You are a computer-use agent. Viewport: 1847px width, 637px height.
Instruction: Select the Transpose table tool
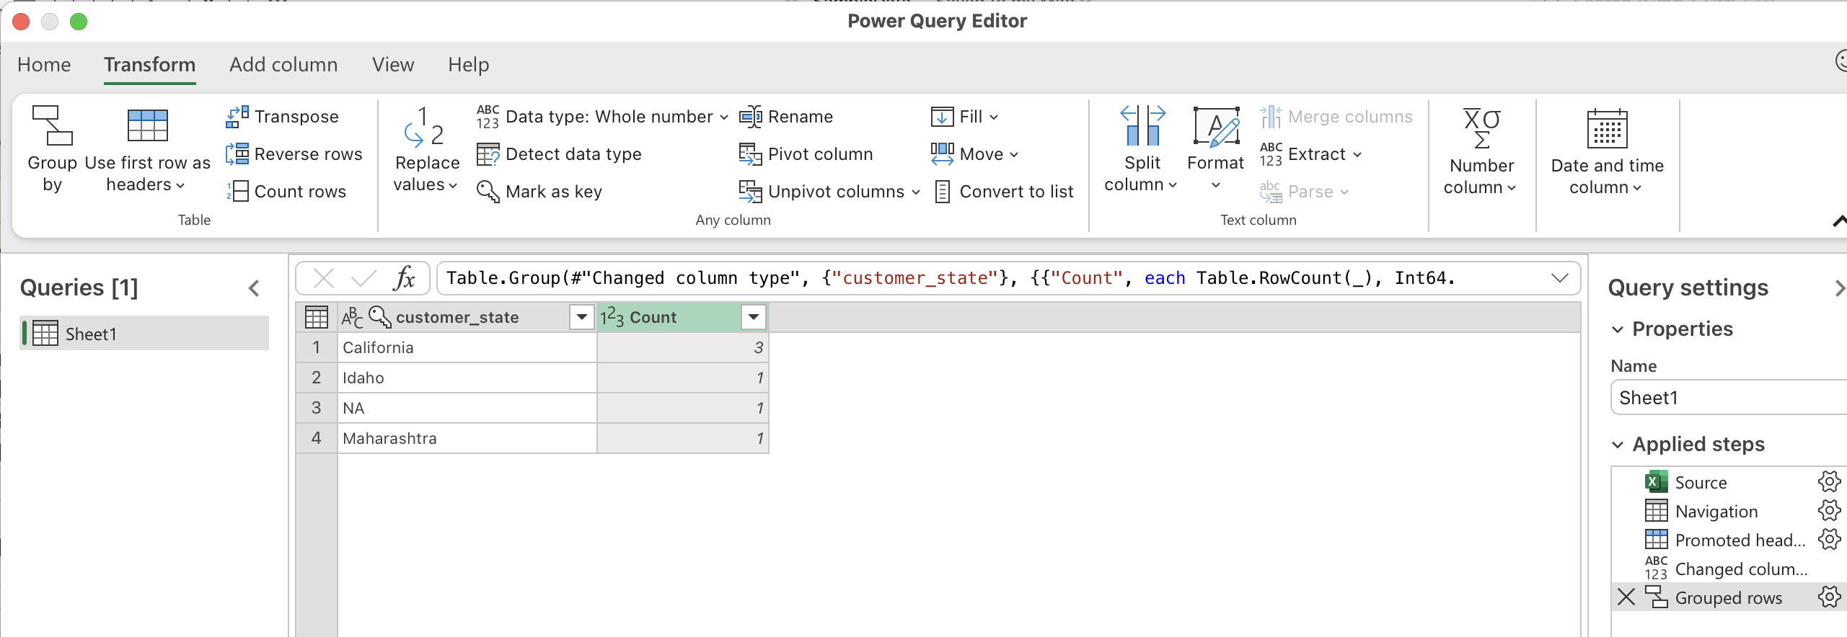282,117
